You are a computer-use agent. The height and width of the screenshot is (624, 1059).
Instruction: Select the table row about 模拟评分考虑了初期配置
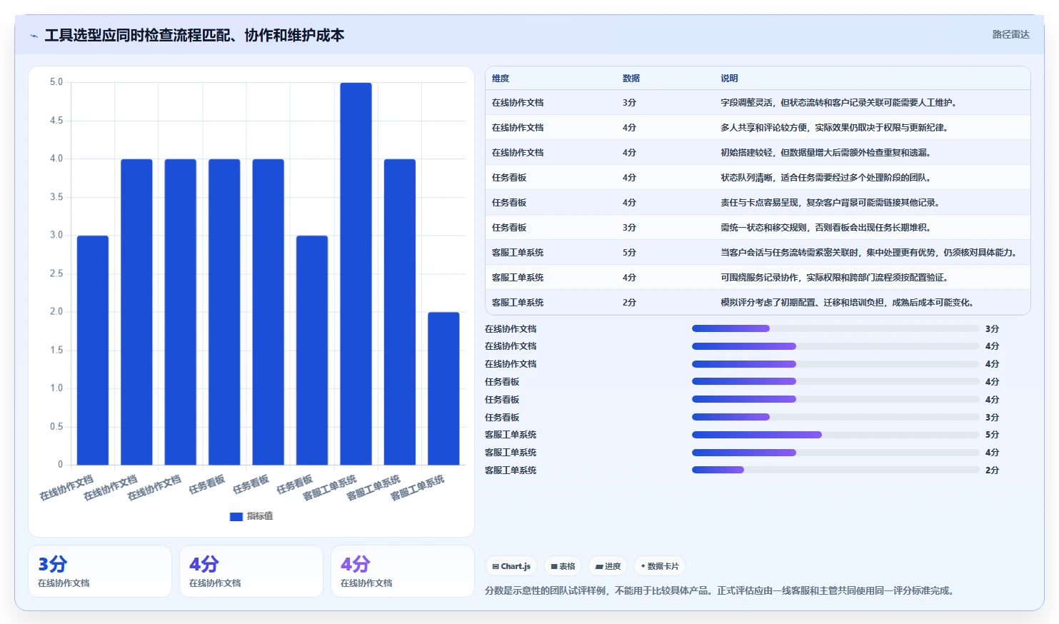point(758,303)
